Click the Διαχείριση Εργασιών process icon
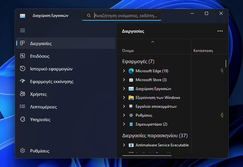This screenshot has height=167, width=243. [131, 89]
